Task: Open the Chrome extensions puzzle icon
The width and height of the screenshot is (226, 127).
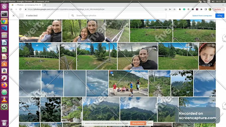Action: pos(201,9)
